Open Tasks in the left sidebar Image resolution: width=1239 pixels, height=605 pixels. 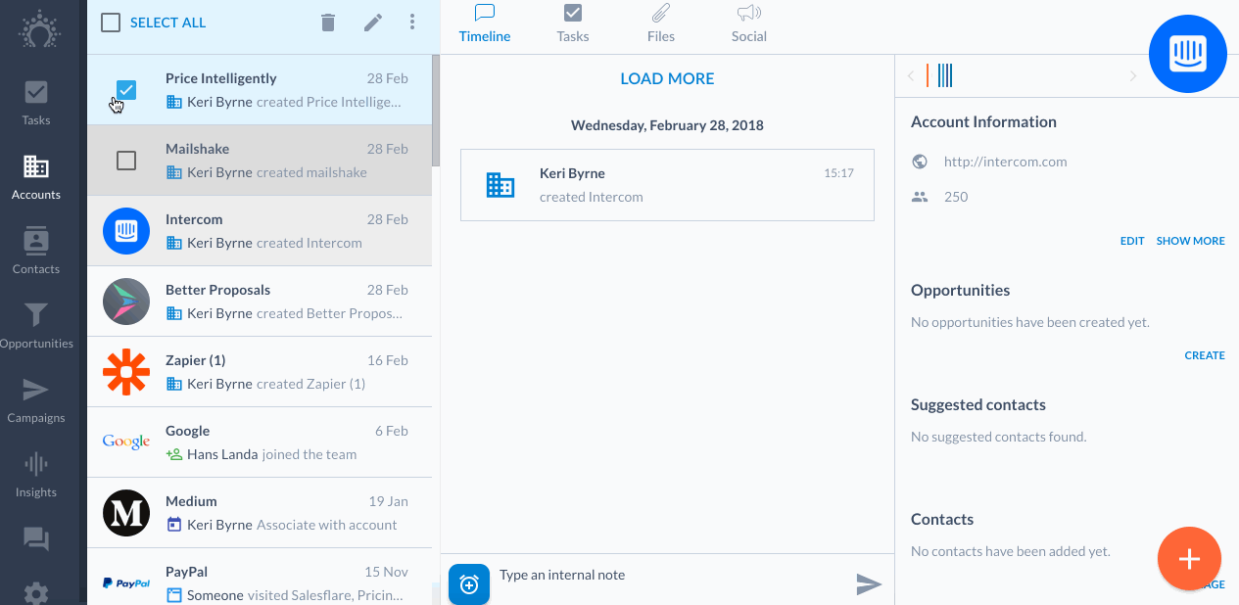coord(36,103)
